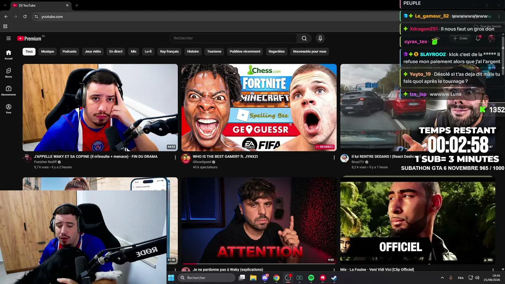Open File Explorer from the taskbar
This screenshot has width=505, height=284.
click(253, 278)
